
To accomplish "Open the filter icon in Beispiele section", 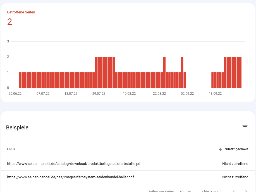I will tap(245, 127).
